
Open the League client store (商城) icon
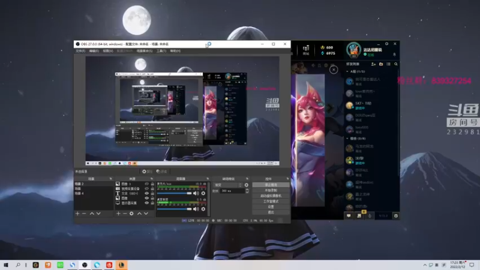(306, 50)
